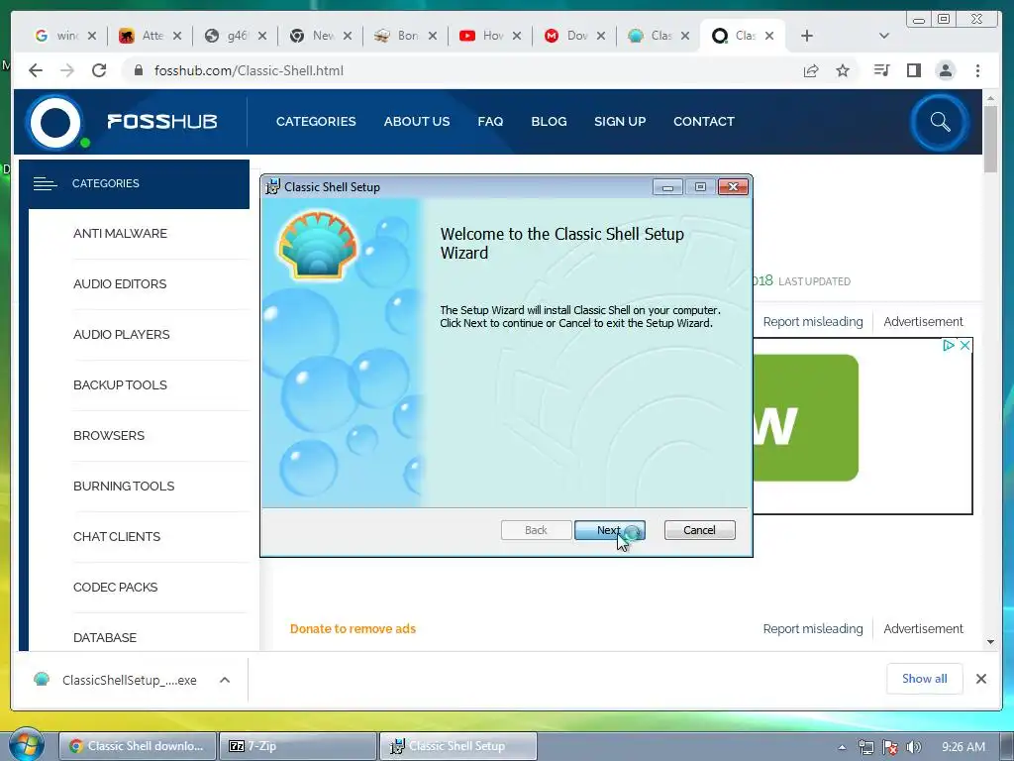Open BLOG page
This screenshot has width=1014, height=761.
coord(549,122)
